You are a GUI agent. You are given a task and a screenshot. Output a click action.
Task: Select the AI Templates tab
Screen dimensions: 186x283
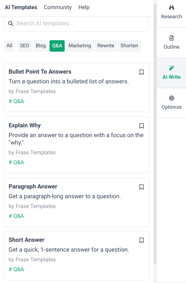[21, 7]
